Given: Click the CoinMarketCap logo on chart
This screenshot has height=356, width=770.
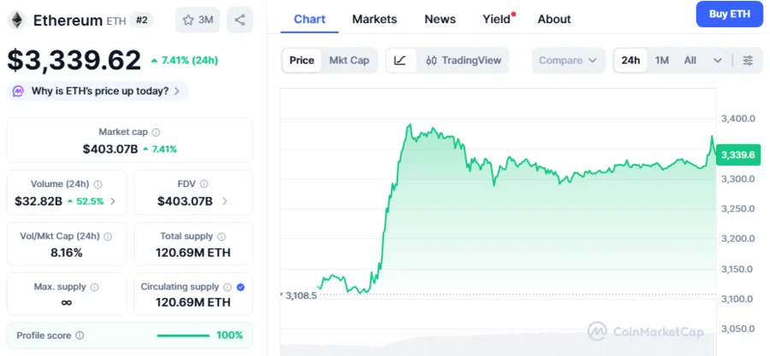Looking at the screenshot, I should pos(646,331).
